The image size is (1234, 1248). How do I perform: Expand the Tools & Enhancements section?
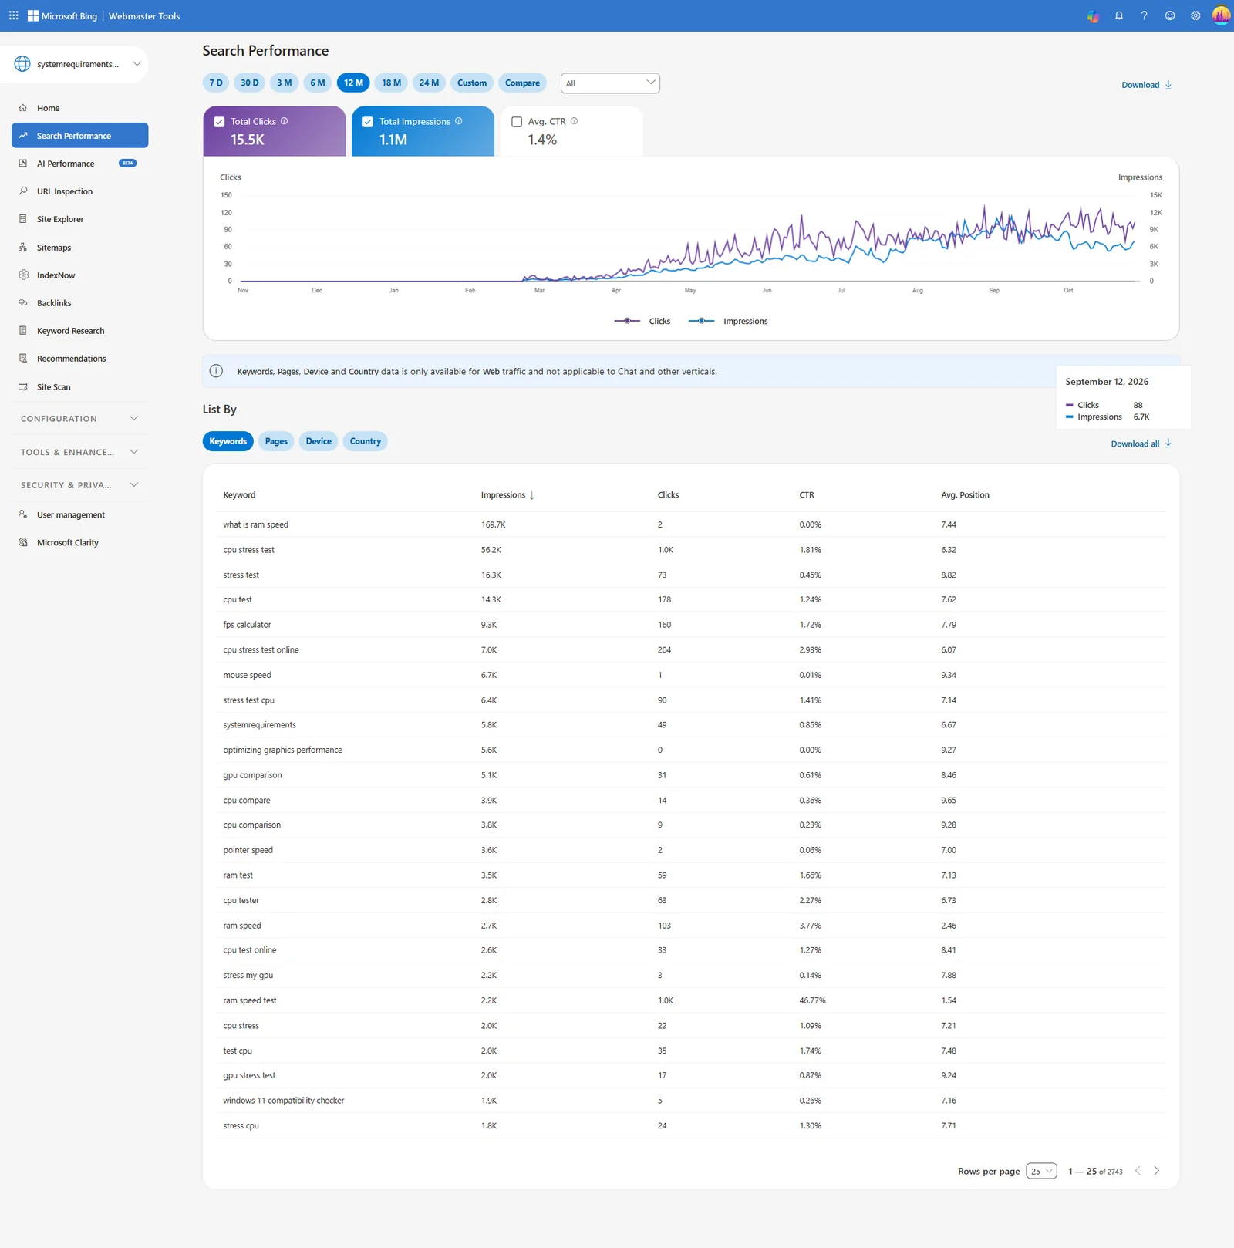(79, 452)
